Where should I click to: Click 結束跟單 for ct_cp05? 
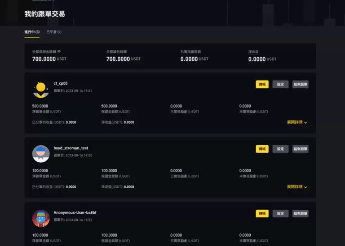click(300, 84)
